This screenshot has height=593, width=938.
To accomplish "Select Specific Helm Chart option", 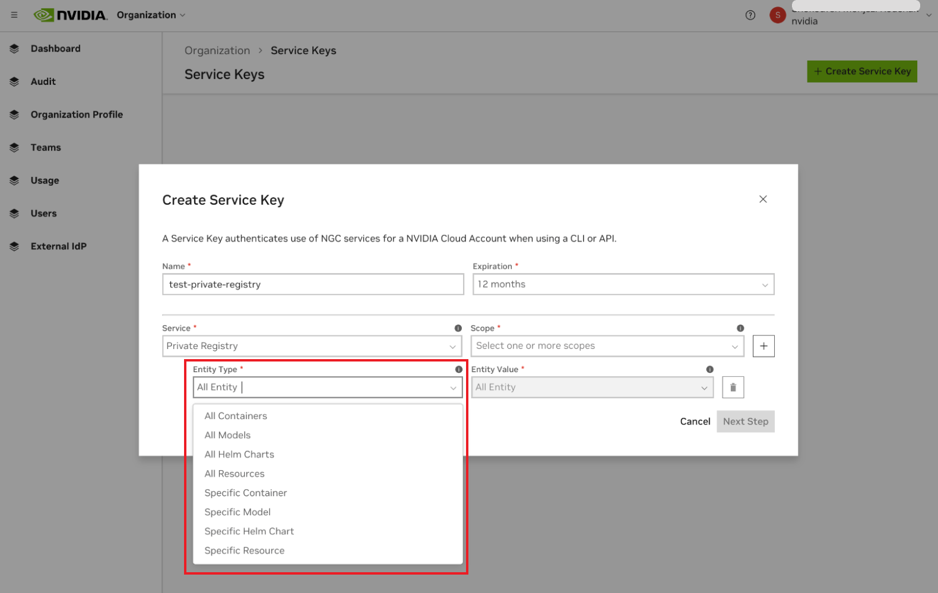I will [328, 531].
